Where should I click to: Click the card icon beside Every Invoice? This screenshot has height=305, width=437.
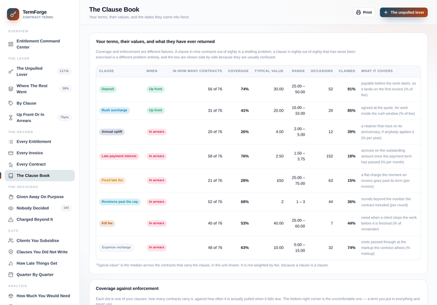pos(10,153)
